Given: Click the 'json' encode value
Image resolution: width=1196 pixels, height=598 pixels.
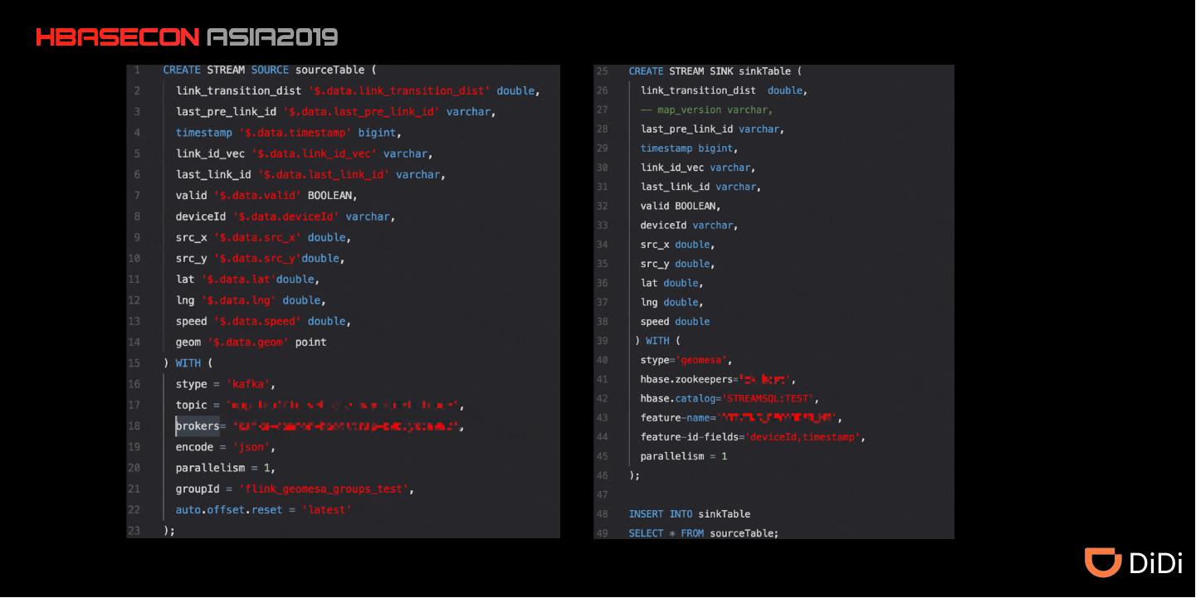Looking at the screenshot, I should (x=251, y=447).
